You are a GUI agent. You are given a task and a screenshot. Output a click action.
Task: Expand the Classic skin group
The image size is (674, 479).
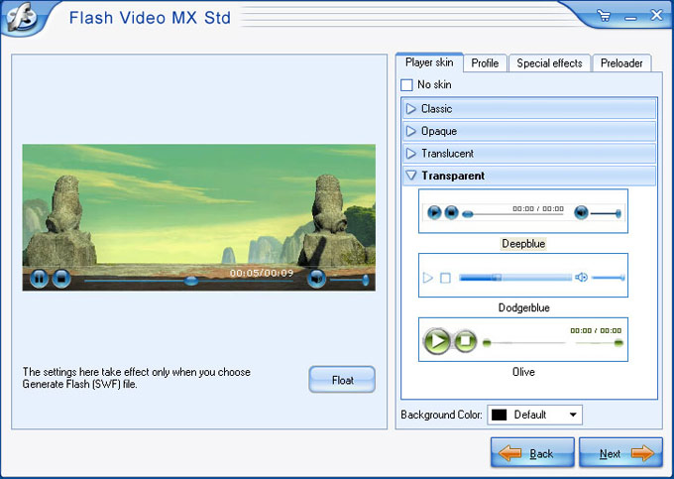click(529, 109)
